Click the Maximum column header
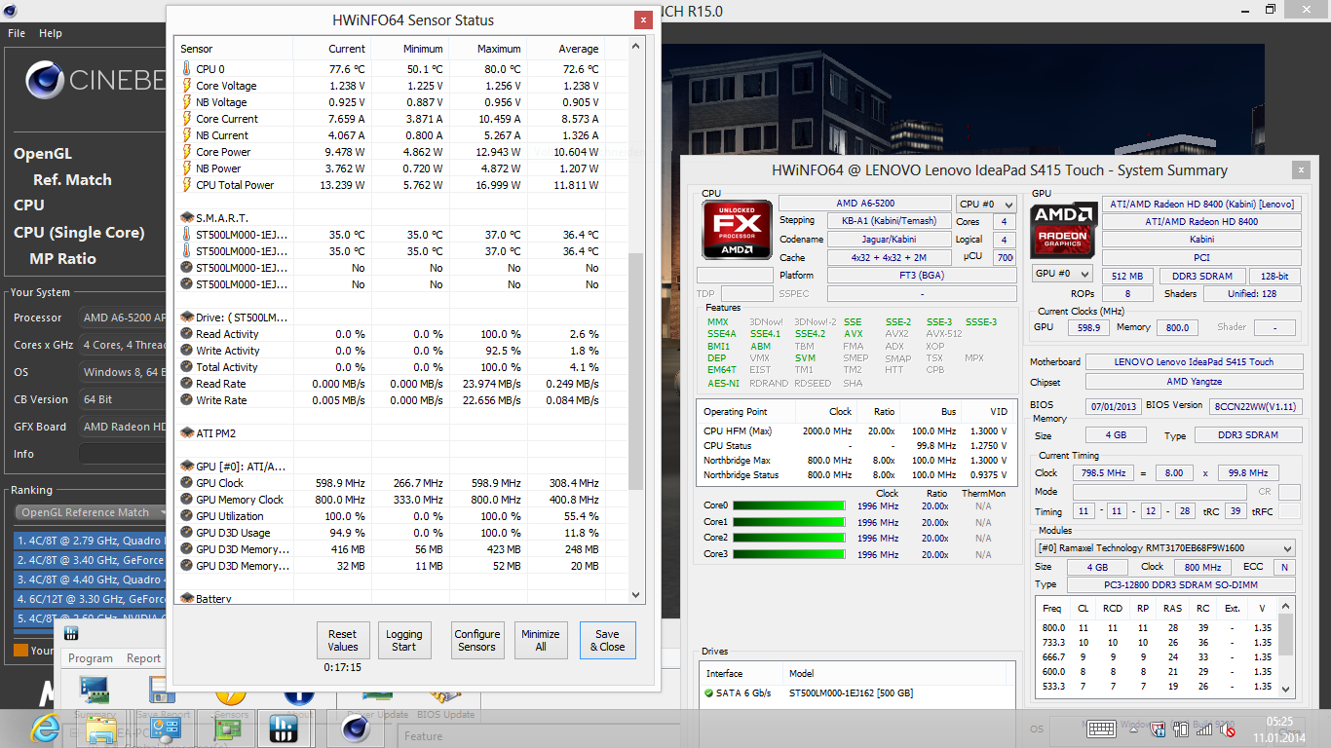The height and width of the screenshot is (748, 1331). click(x=486, y=49)
